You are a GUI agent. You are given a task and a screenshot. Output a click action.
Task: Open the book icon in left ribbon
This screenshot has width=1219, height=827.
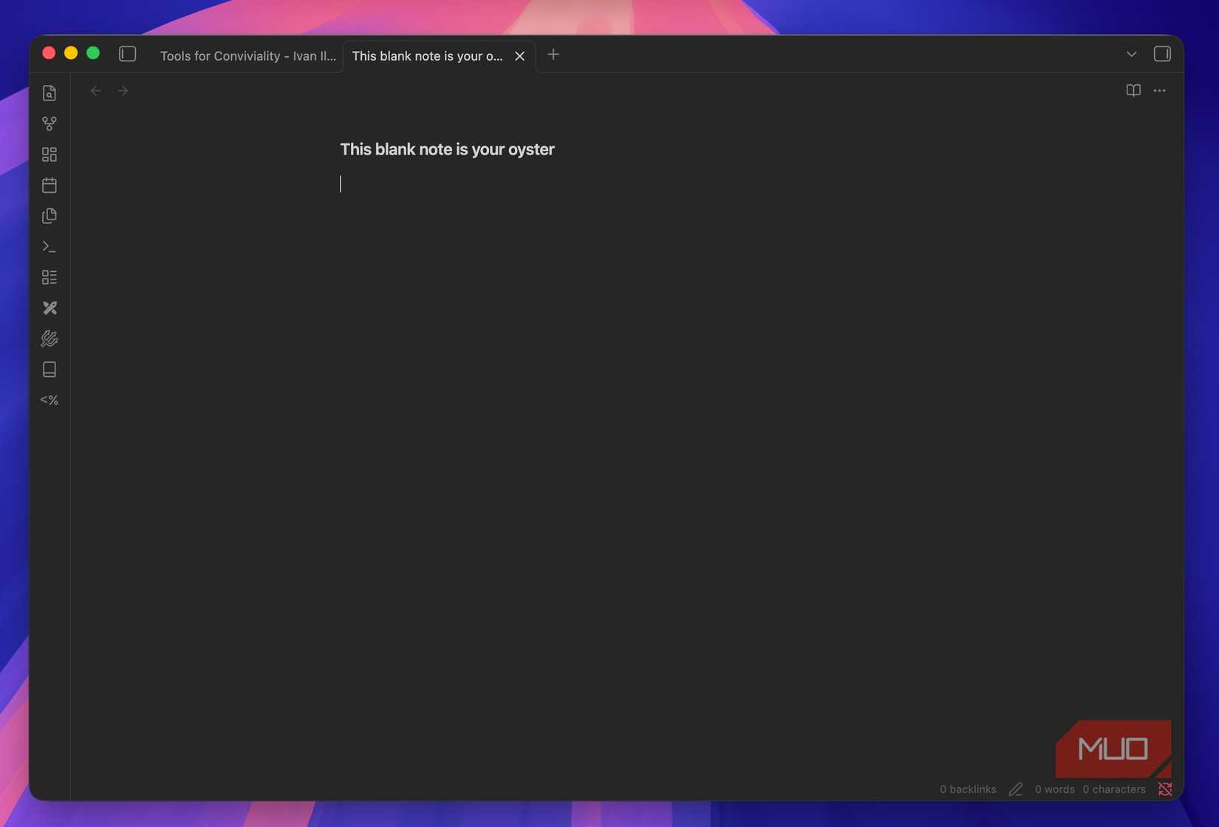pos(49,369)
